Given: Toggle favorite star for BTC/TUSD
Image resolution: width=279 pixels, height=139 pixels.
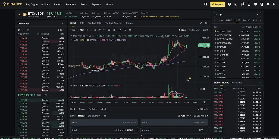Looking at the screenshot, I should [x=215, y=47].
